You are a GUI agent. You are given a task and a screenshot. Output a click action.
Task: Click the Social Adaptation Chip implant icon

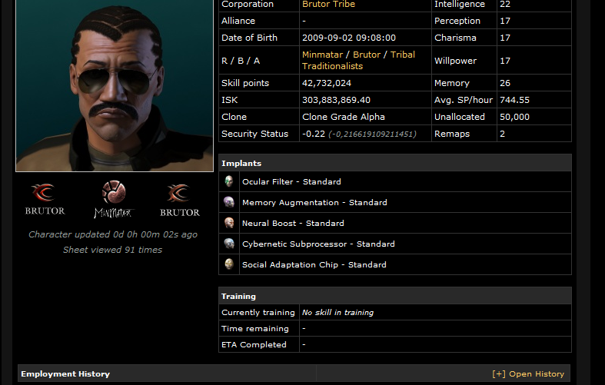(x=229, y=264)
